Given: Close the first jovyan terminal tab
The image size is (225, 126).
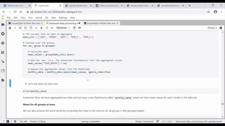Looking at the screenshot, I should tap(42, 23).
